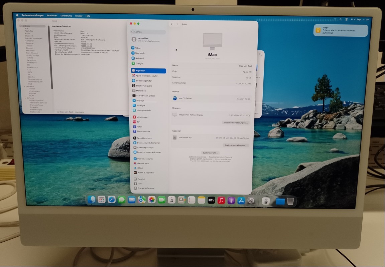385x267 pixels.
Task: Open the Lizenzvereinbarung link
Action: pos(223,159)
